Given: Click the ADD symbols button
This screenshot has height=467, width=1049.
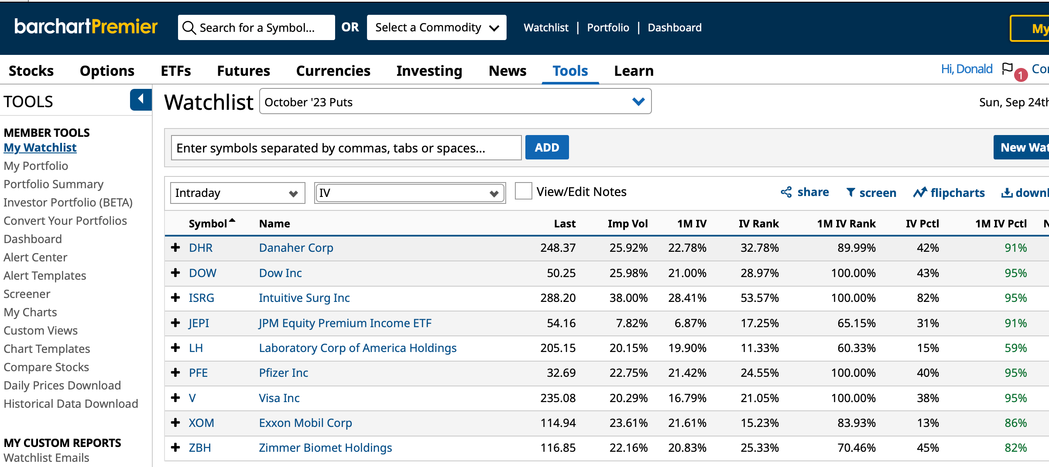Looking at the screenshot, I should [x=547, y=147].
